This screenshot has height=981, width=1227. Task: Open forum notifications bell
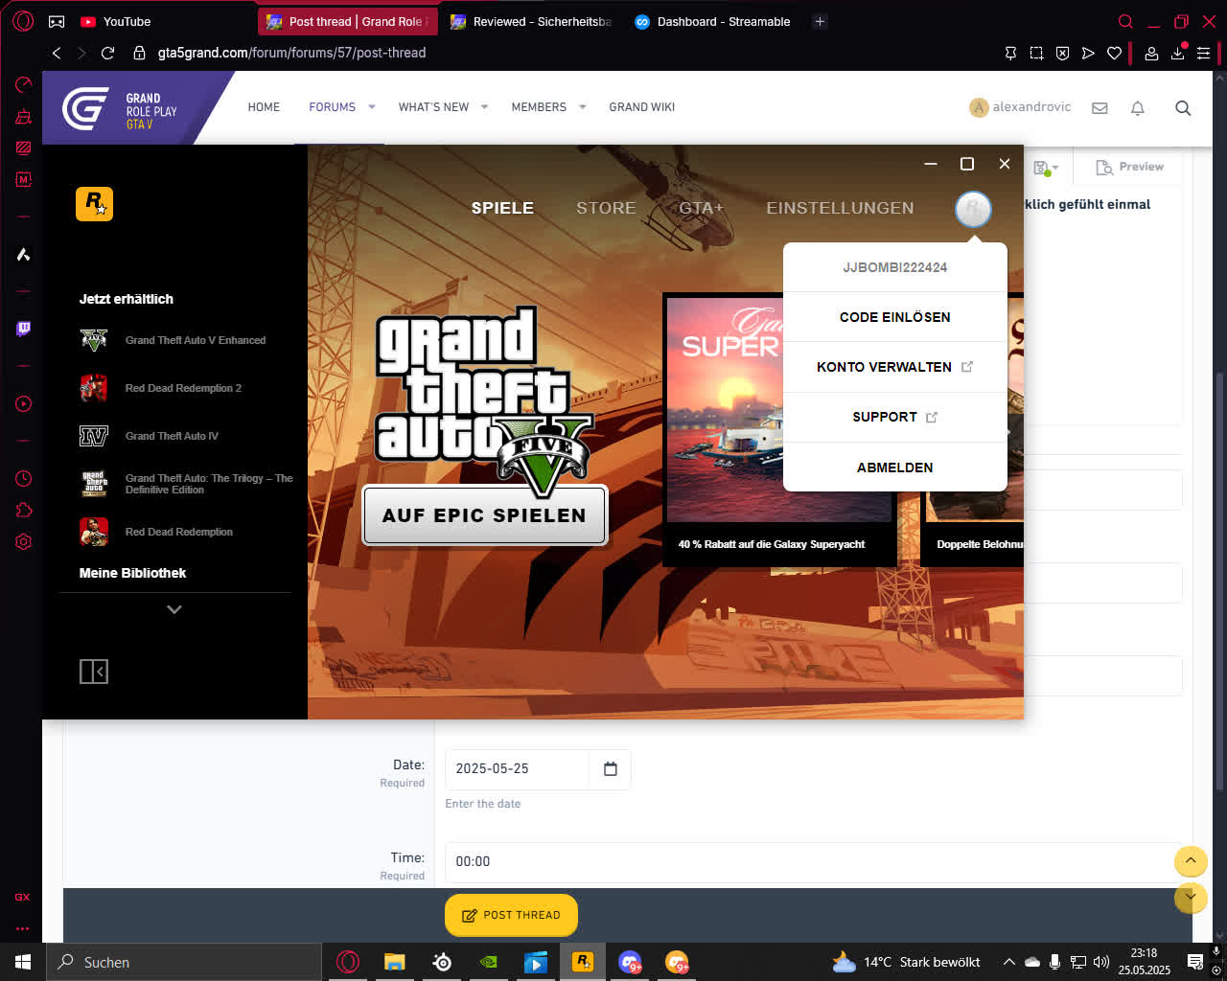click(1138, 108)
